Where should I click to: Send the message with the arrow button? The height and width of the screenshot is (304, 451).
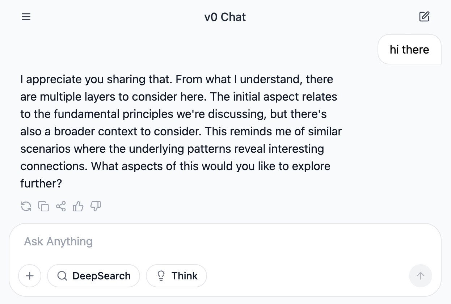click(421, 276)
